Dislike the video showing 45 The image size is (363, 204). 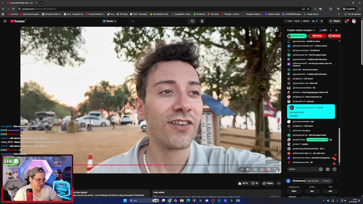coord(255,183)
